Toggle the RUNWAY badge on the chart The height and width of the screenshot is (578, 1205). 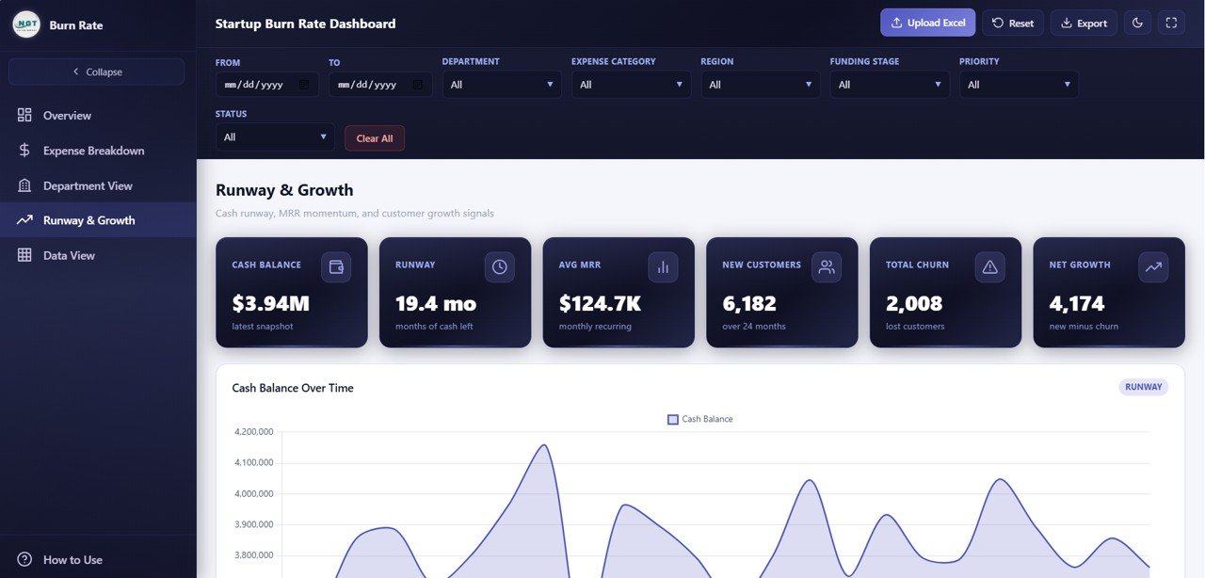(1143, 386)
